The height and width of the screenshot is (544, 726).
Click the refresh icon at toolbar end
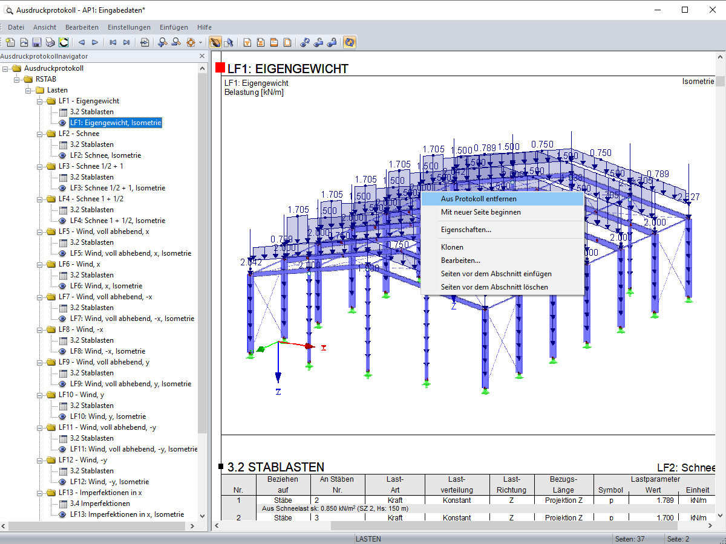(x=349, y=42)
